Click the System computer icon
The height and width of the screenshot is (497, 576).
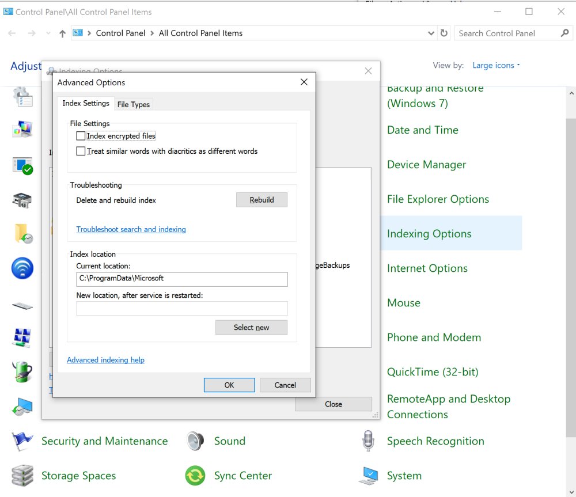[x=368, y=476]
